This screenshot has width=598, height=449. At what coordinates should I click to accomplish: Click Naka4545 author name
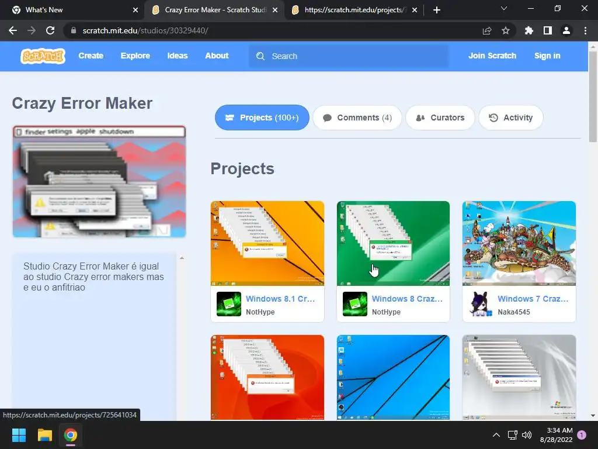click(x=514, y=312)
